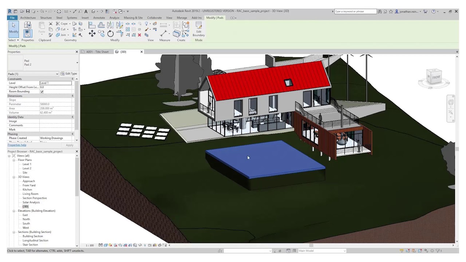This screenshot has height=262, width=466.
Task: Select the Offset tool
Action: click(101, 25)
